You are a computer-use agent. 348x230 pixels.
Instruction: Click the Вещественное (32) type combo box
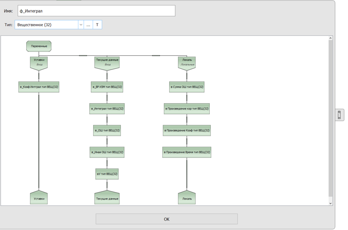tap(46, 25)
